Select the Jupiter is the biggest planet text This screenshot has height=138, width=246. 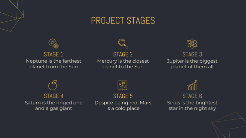coord(192,64)
